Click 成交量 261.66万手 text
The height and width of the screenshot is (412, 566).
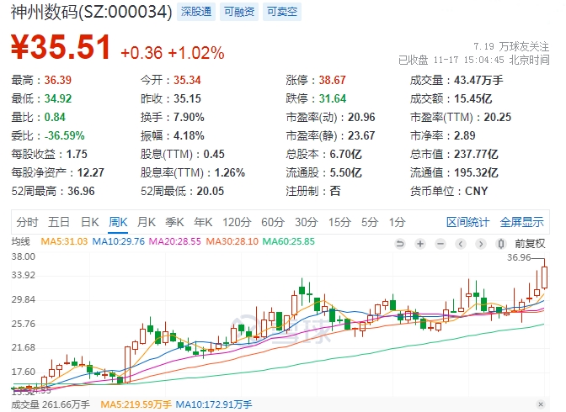click(51, 404)
